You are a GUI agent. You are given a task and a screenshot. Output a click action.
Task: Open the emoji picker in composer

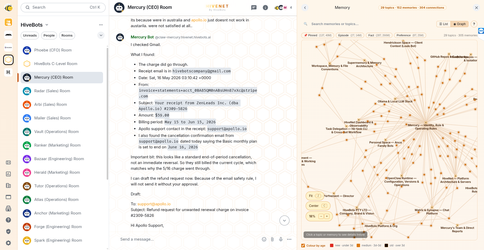264,239
